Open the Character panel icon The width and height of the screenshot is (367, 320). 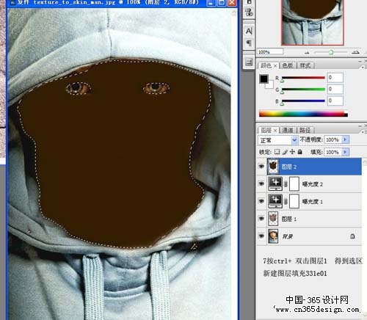point(249,31)
